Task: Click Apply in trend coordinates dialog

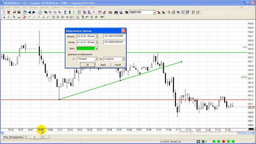Action: 103,65
